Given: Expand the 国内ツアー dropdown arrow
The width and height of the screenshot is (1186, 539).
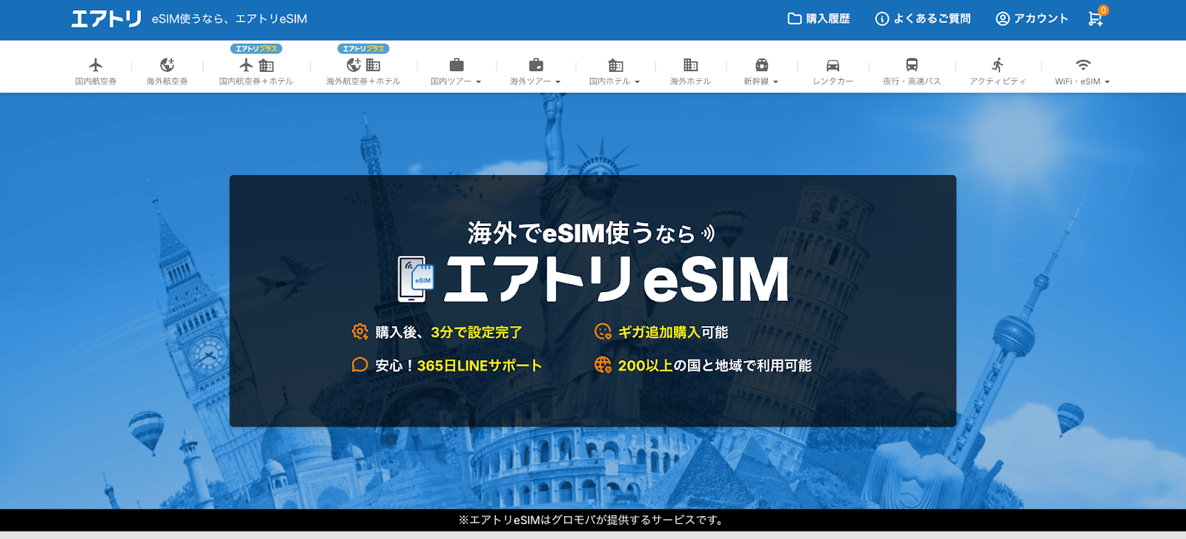Looking at the screenshot, I should (x=478, y=82).
